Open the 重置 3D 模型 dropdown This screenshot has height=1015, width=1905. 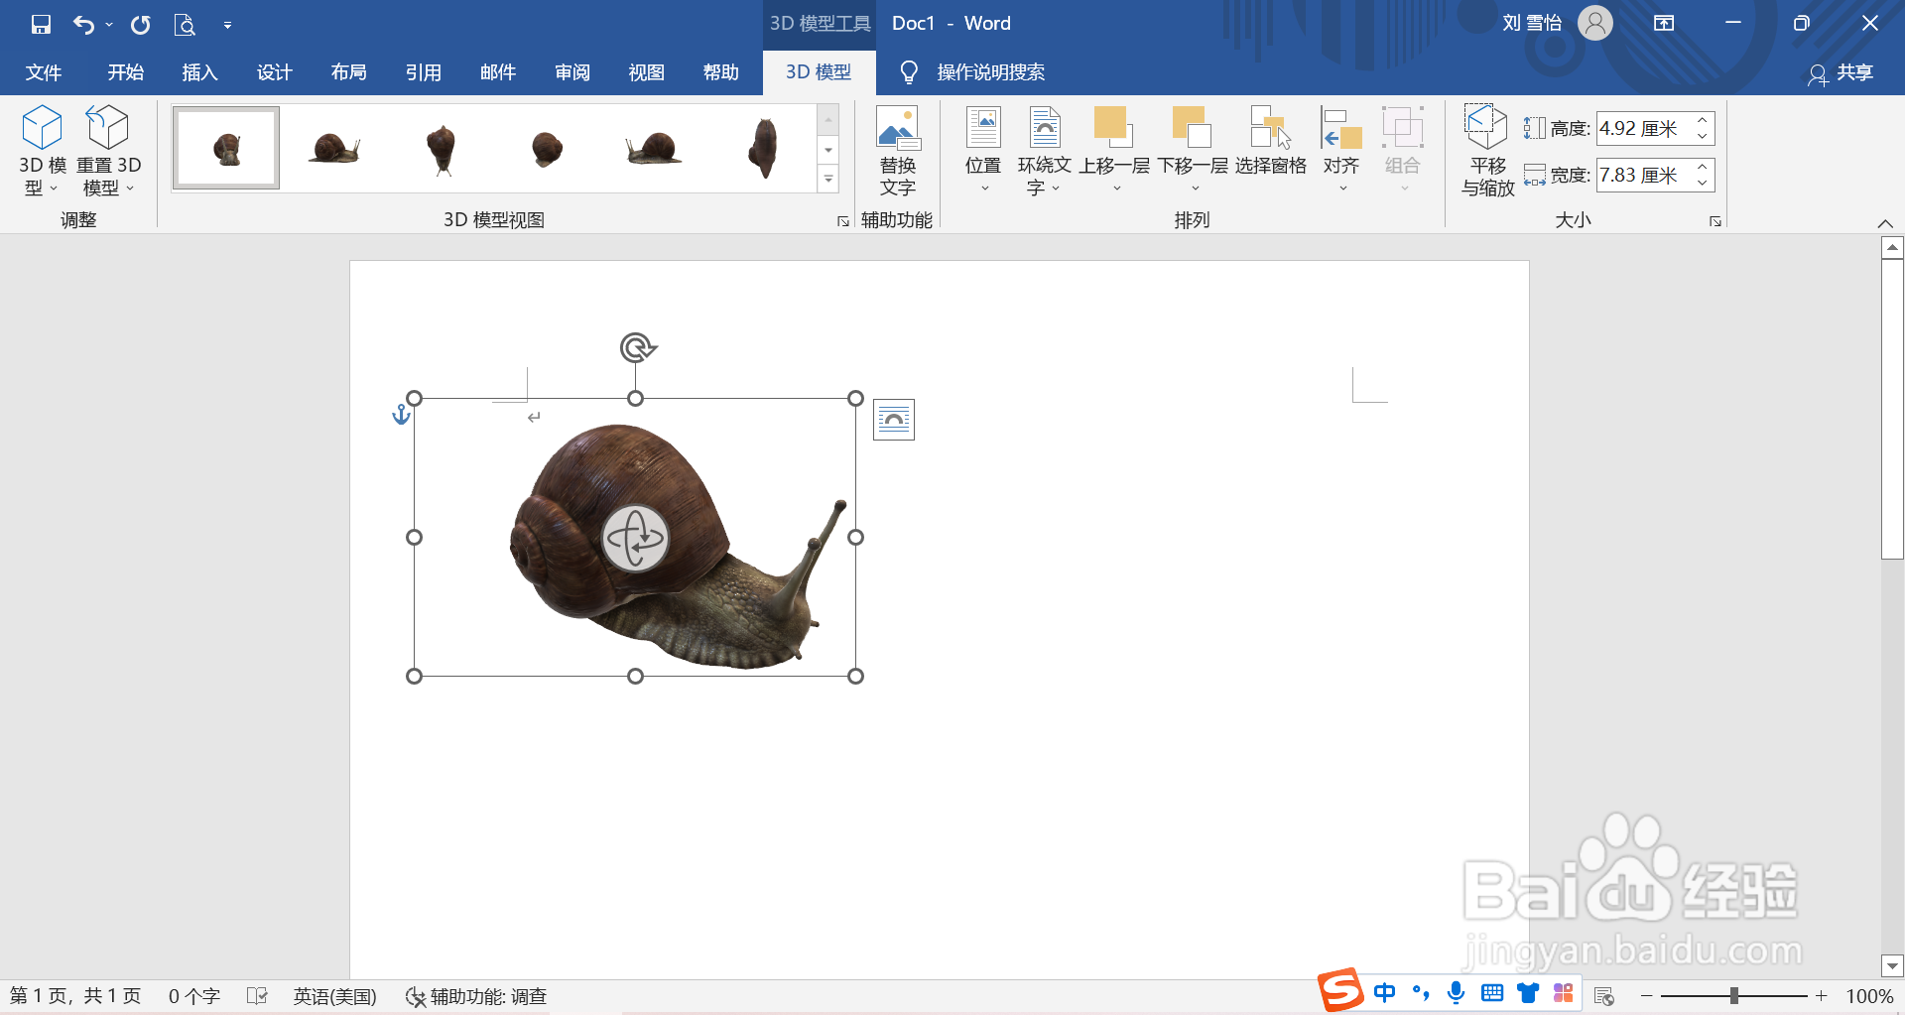(x=108, y=151)
